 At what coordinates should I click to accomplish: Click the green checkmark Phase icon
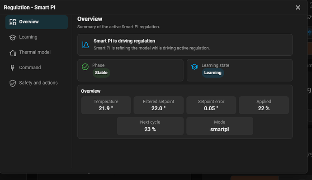85,67
